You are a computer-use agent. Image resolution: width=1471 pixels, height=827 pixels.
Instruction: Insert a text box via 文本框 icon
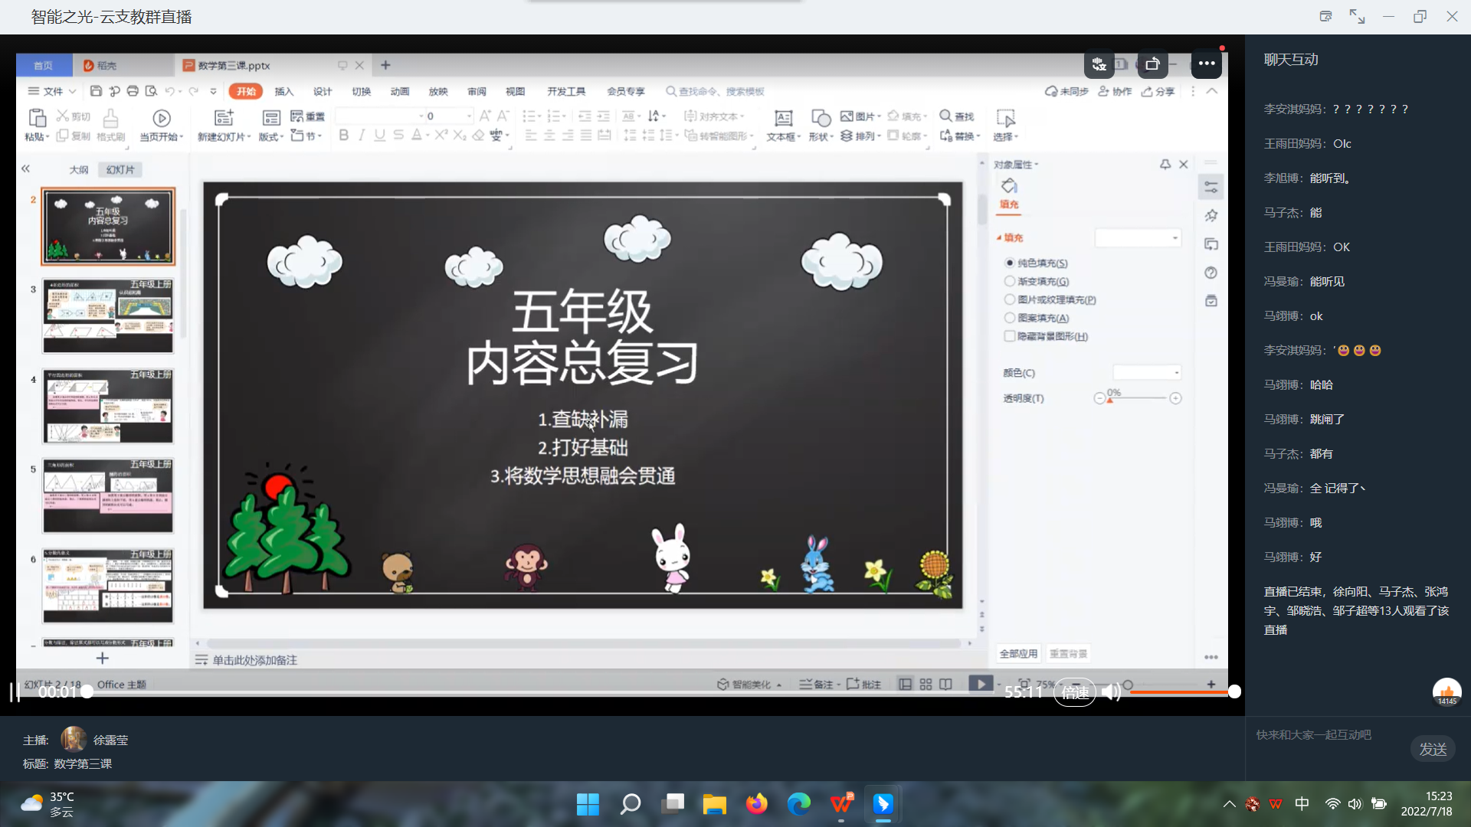click(x=783, y=118)
